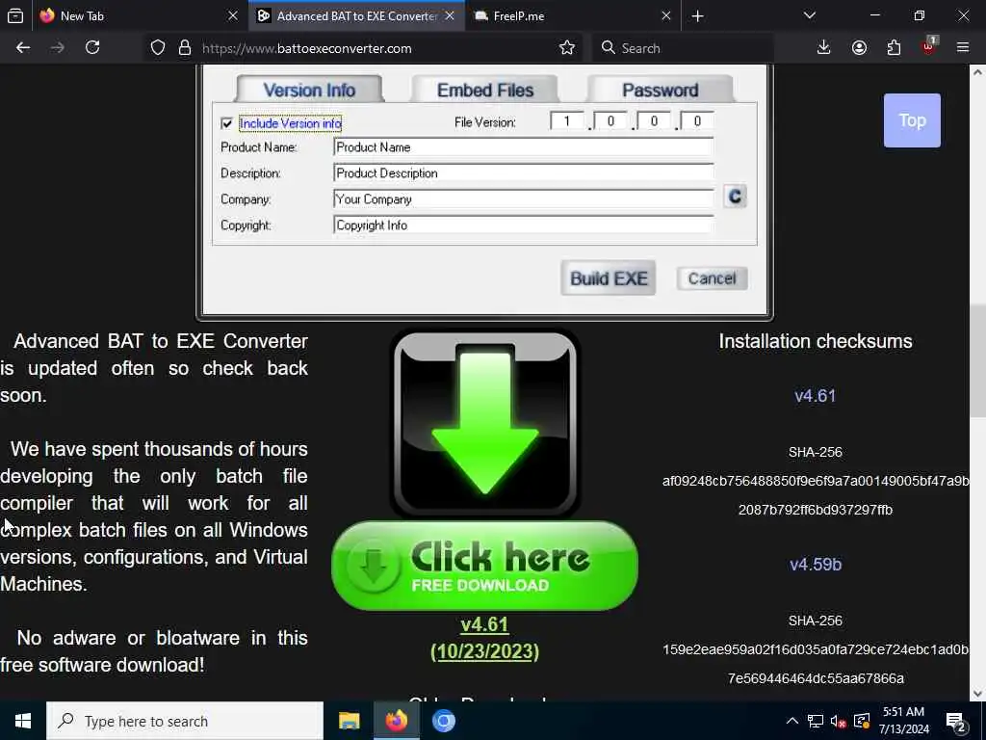Expand the list all tabs chevron
This screenshot has width=986, height=740.
tap(810, 15)
